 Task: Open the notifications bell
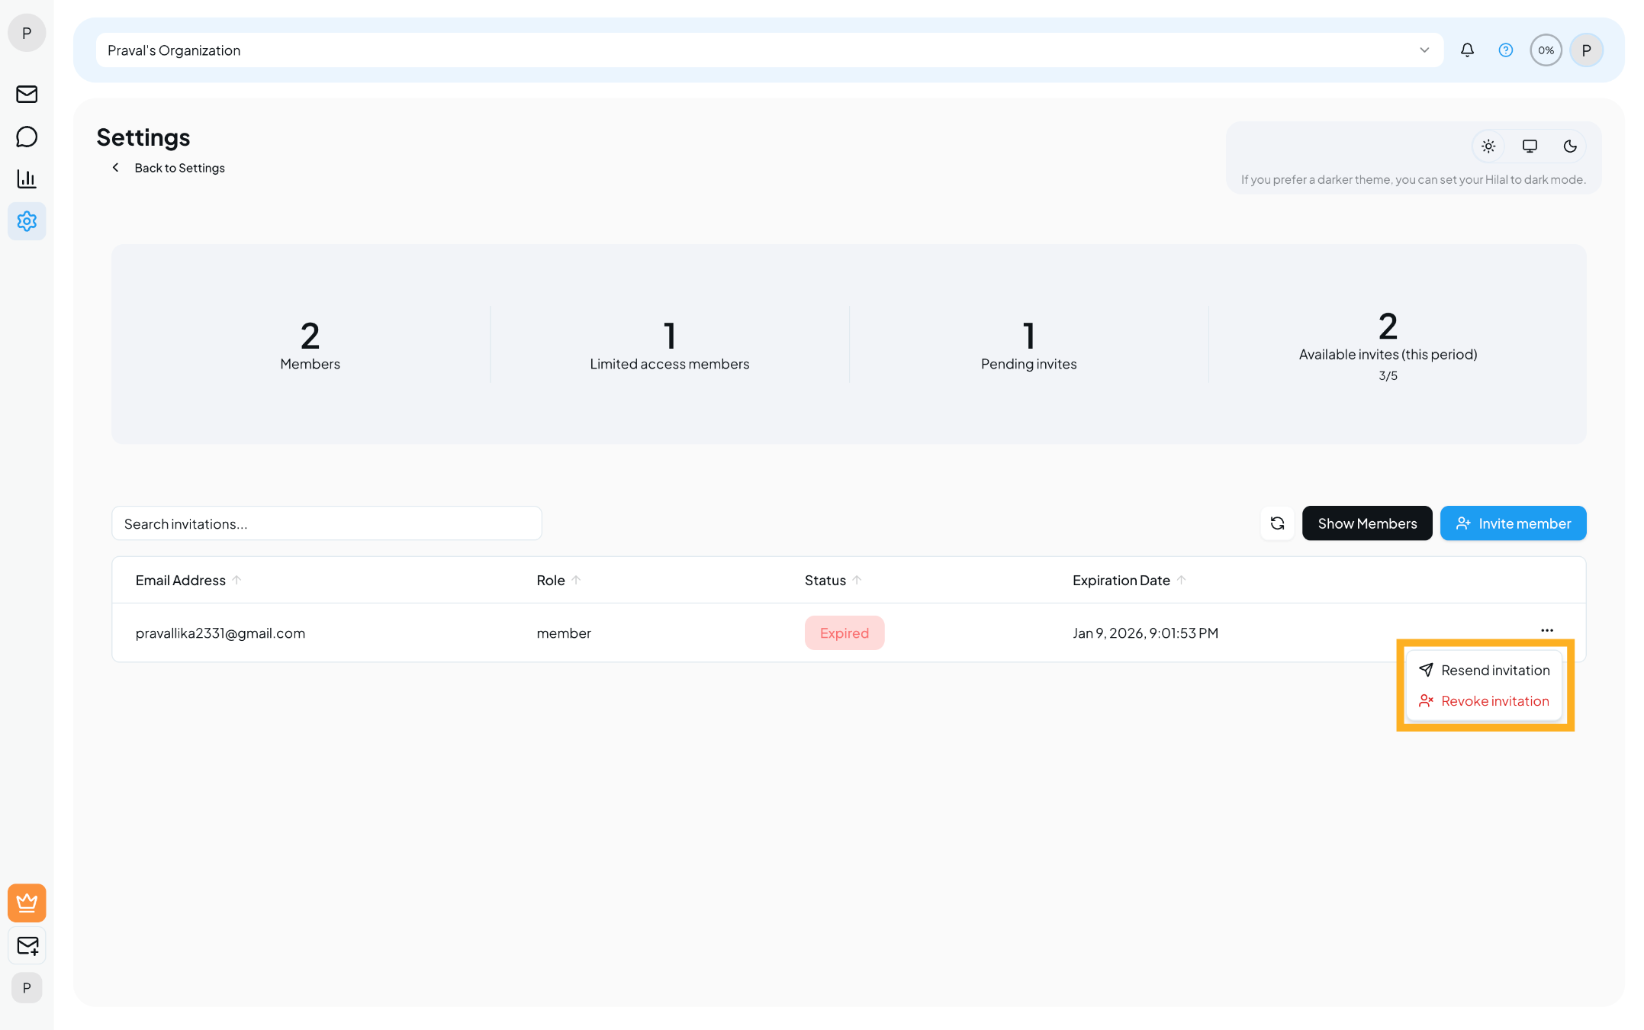[1466, 50]
